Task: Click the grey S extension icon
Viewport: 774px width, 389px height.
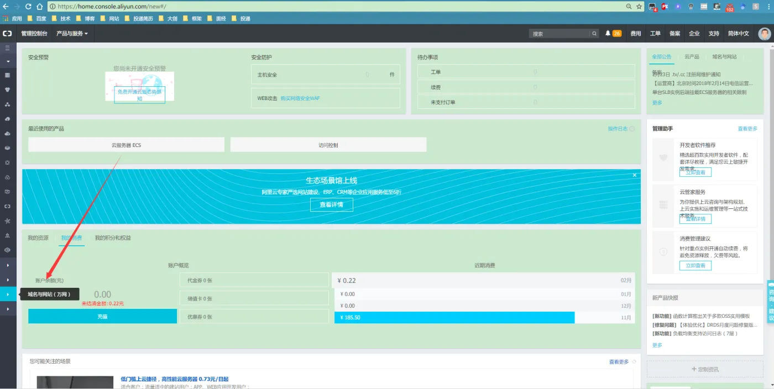Action: pos(756,7)
